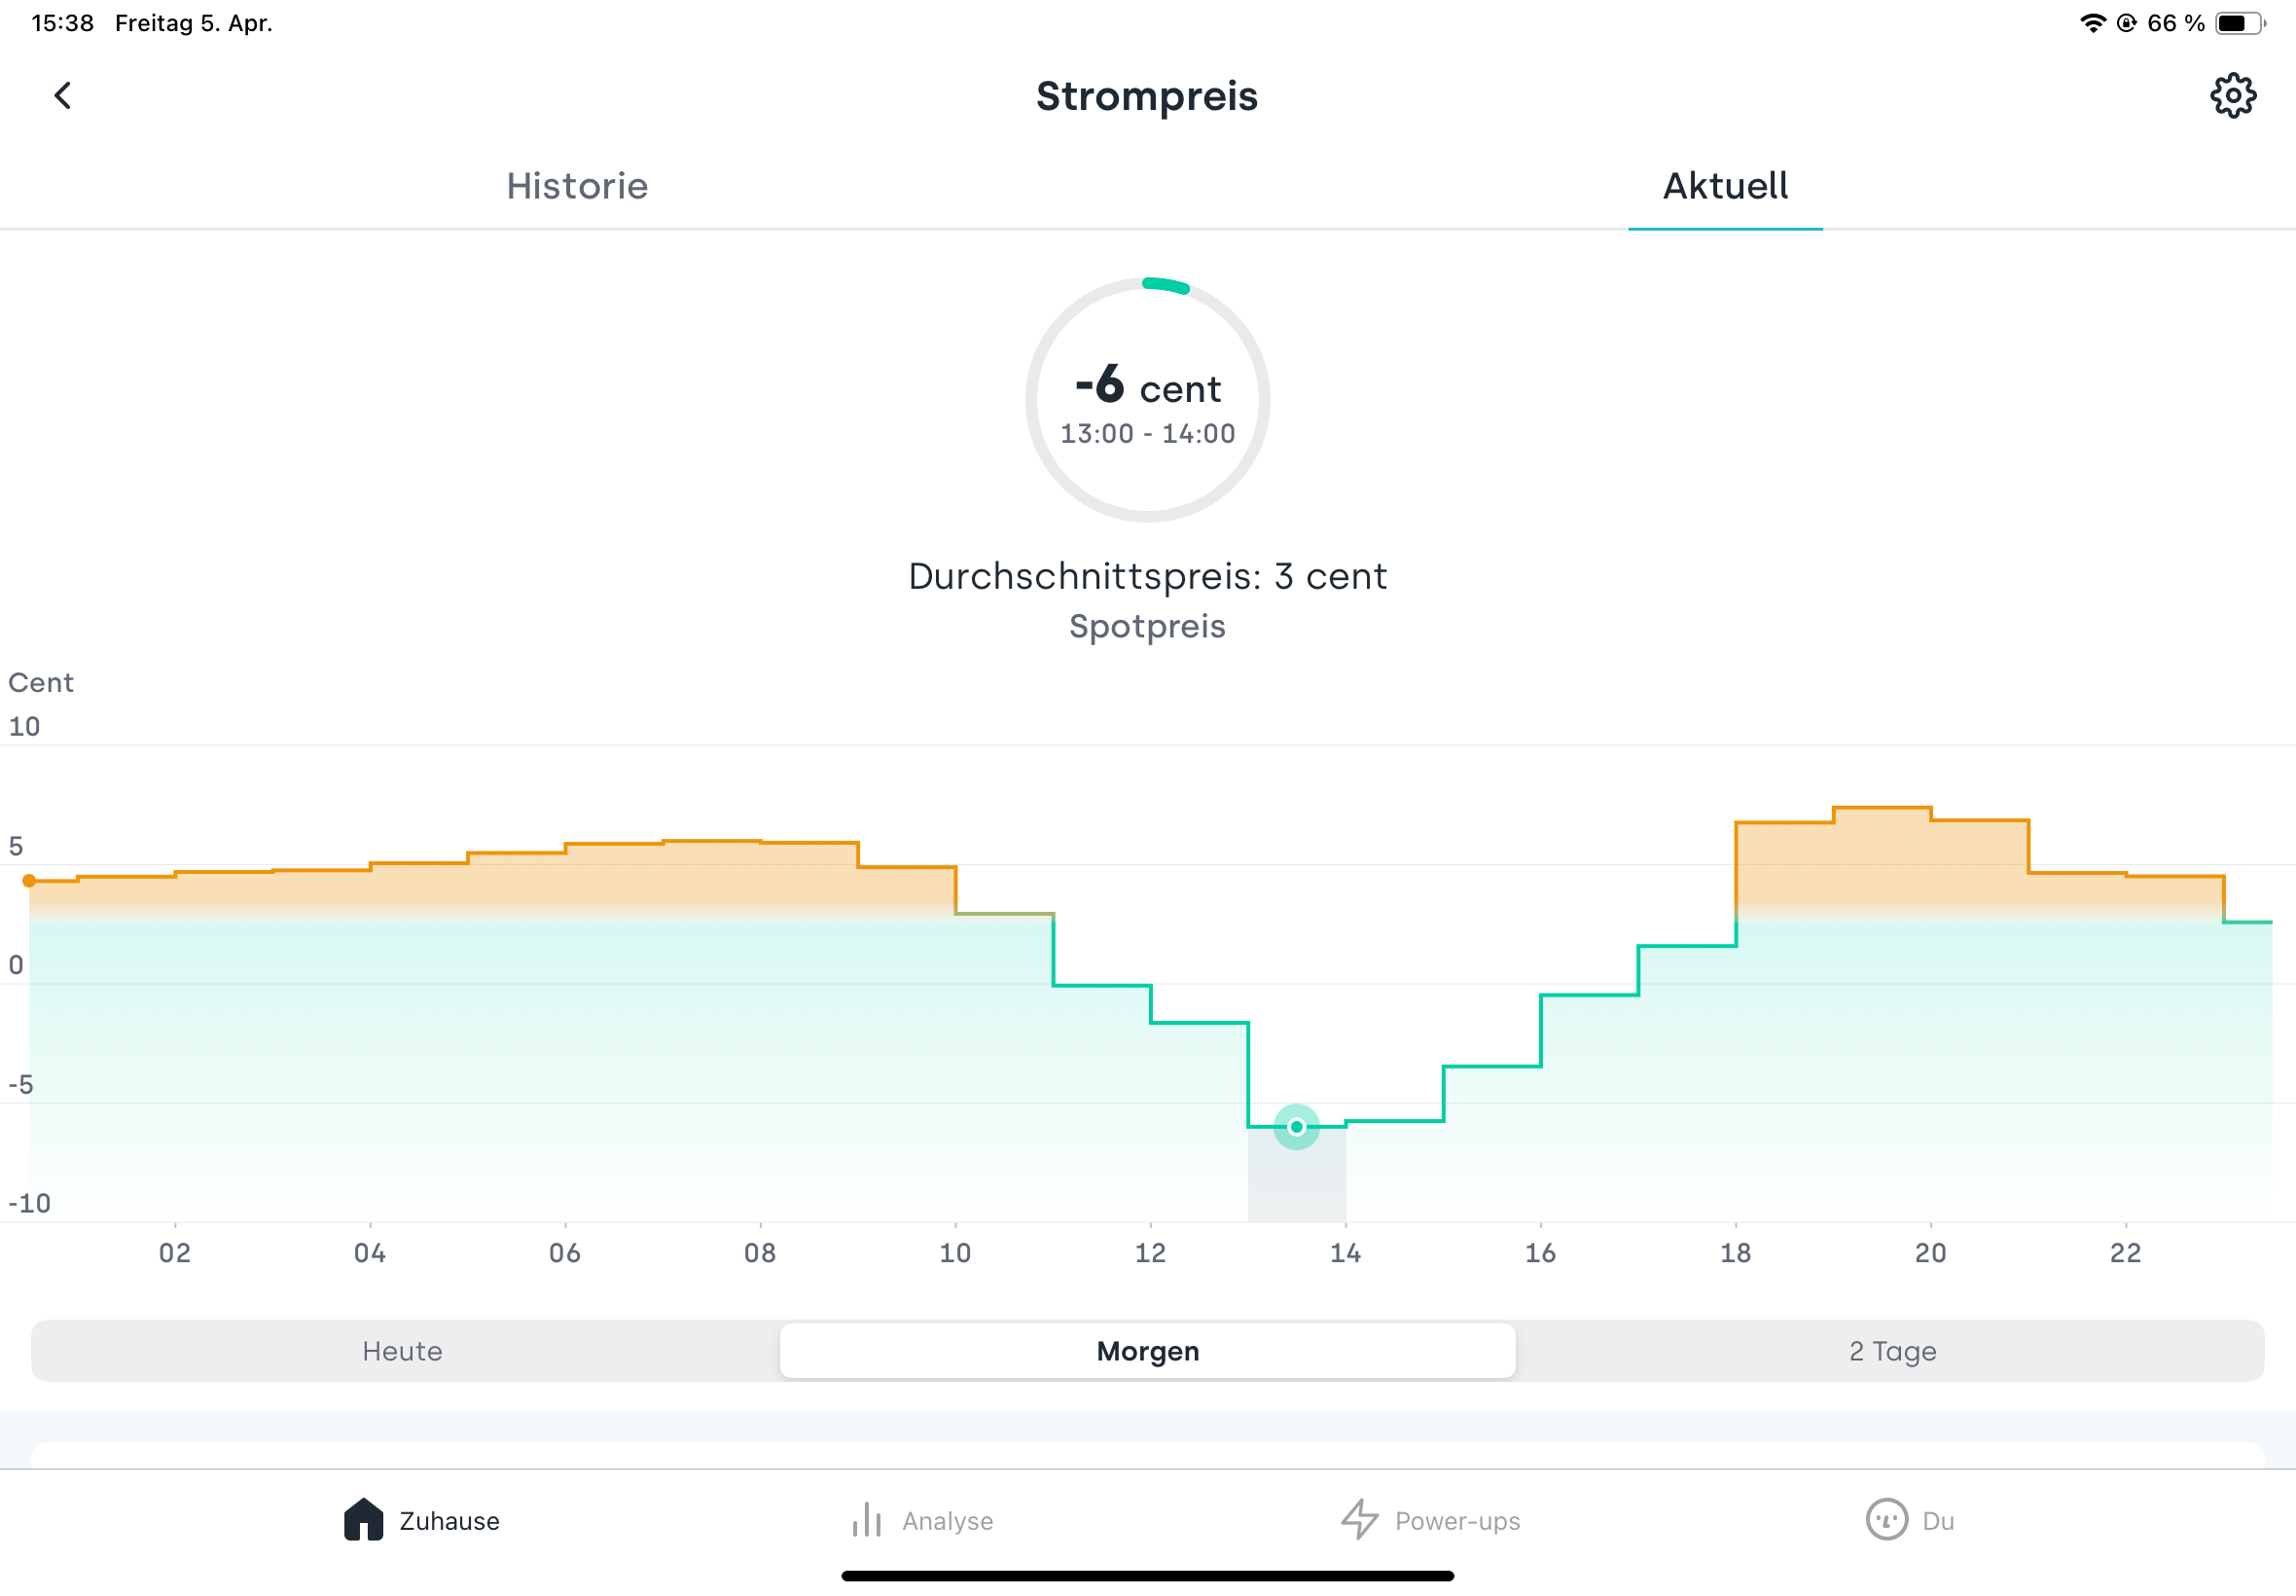Tap the Durchschnittspreis: 3 cent text

pos(1147,576)
